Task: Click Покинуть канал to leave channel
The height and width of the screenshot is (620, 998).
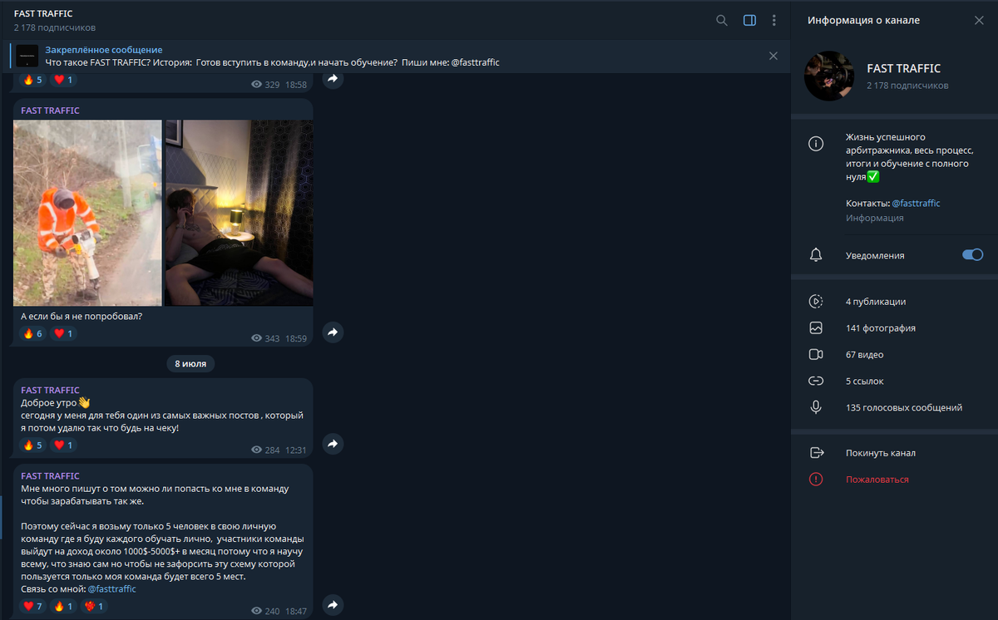Action: click(881, 453)
